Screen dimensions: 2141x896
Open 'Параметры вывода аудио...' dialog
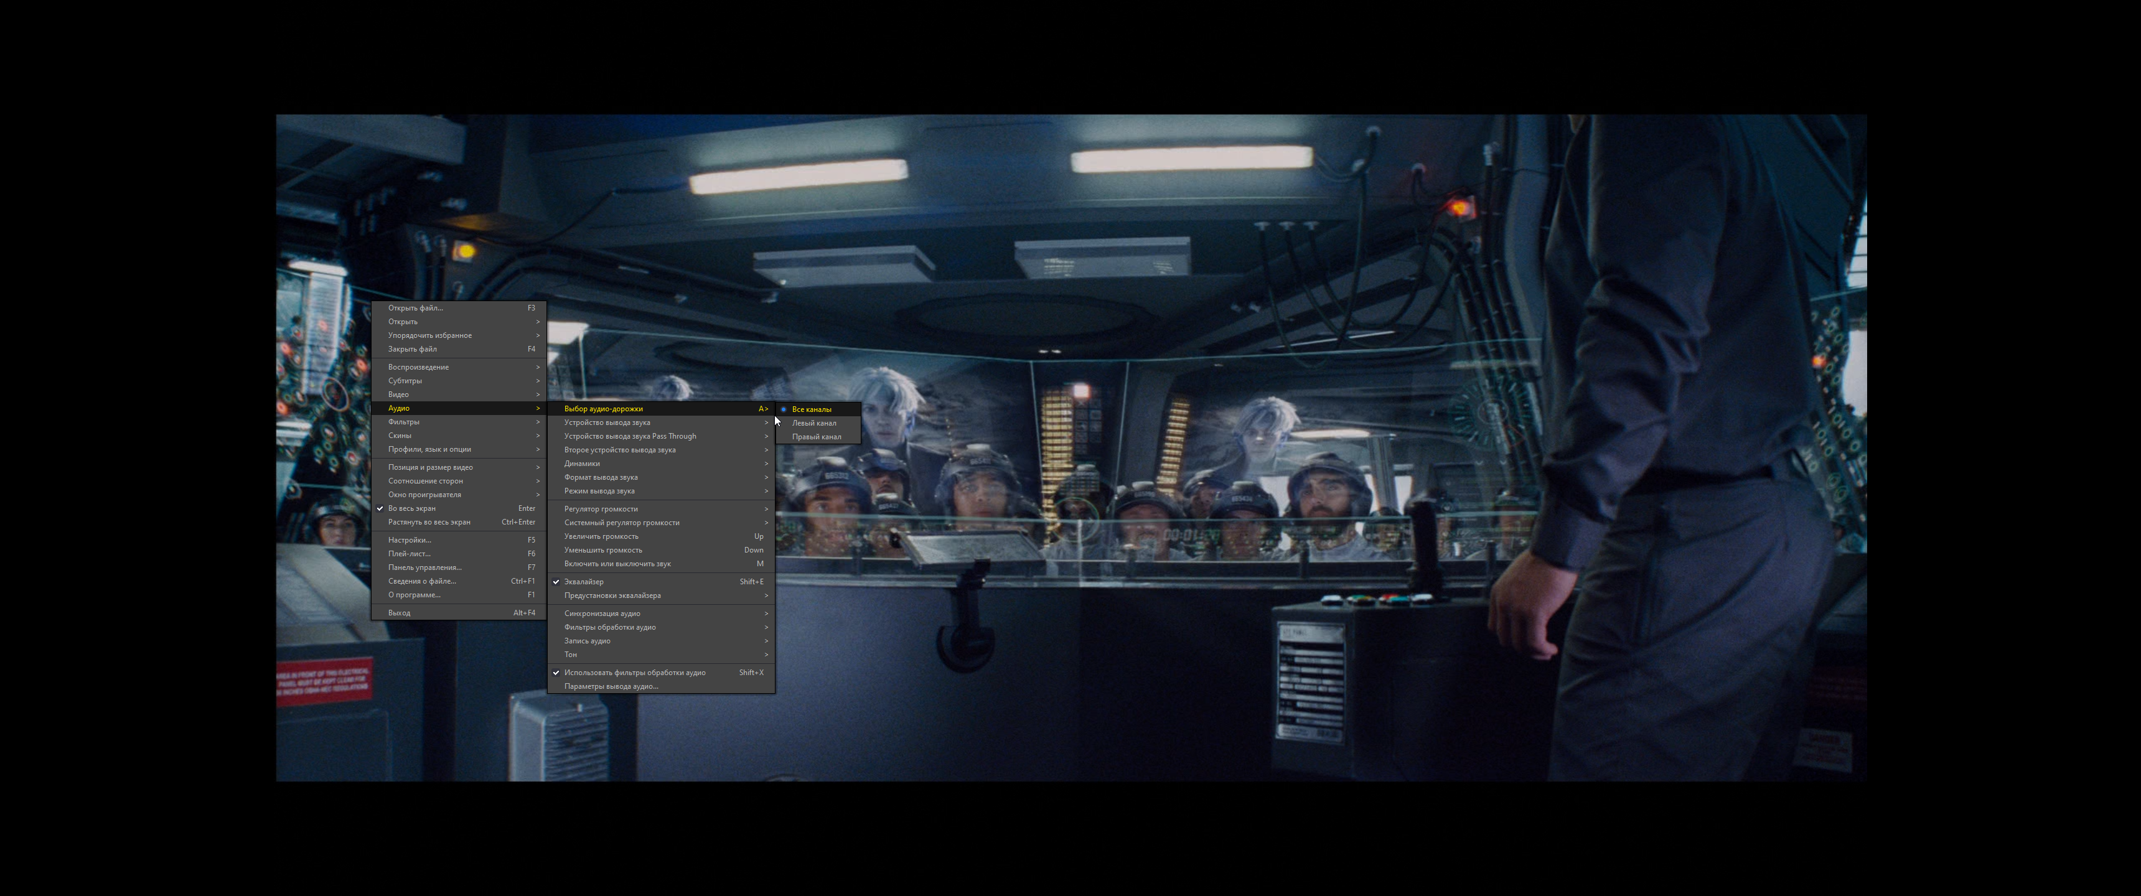coord(611,686)
